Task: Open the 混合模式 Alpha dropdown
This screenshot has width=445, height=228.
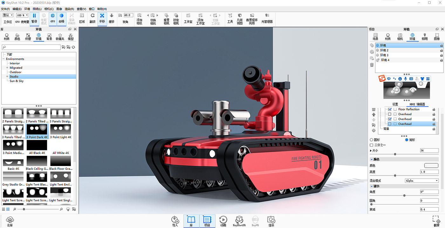Action: [421, 181]
